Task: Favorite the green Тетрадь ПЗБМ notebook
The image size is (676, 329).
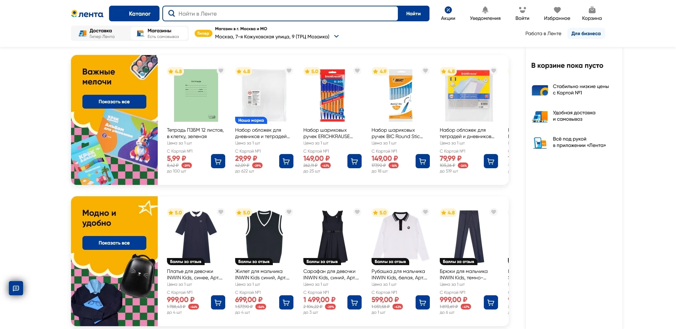Action: click(x=221, y=71)
